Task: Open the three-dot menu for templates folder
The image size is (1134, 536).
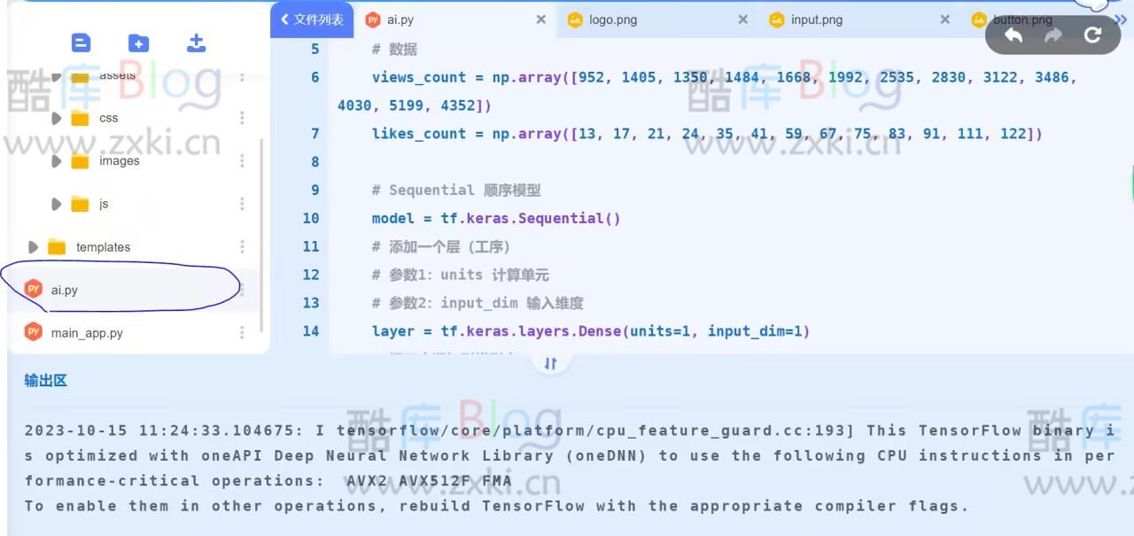Action: 242,247
